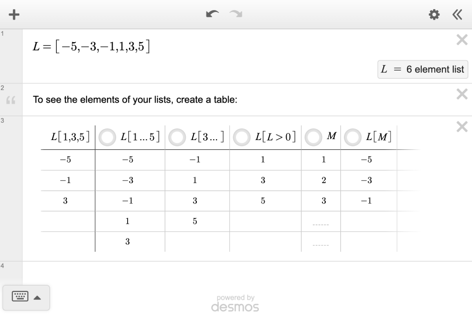Click the quotation icon beside the note row
The width and height of the screenshot is (472, 314).
[x=10, y=99]
